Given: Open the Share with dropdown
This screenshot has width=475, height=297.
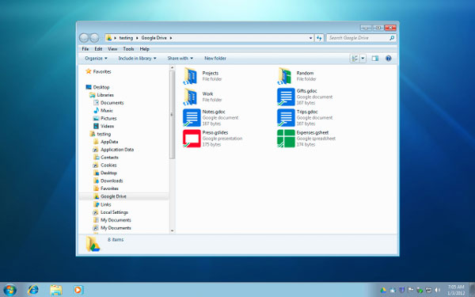Looking at the screenshot, I should click(x=180, y=58).
